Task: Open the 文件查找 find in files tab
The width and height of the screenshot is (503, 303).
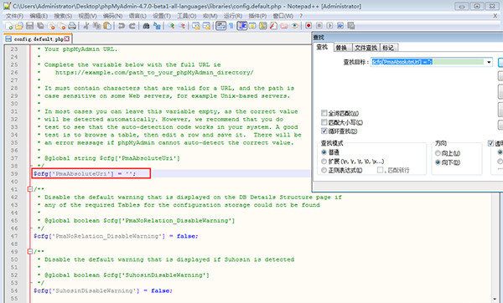Action: point(366,48)
